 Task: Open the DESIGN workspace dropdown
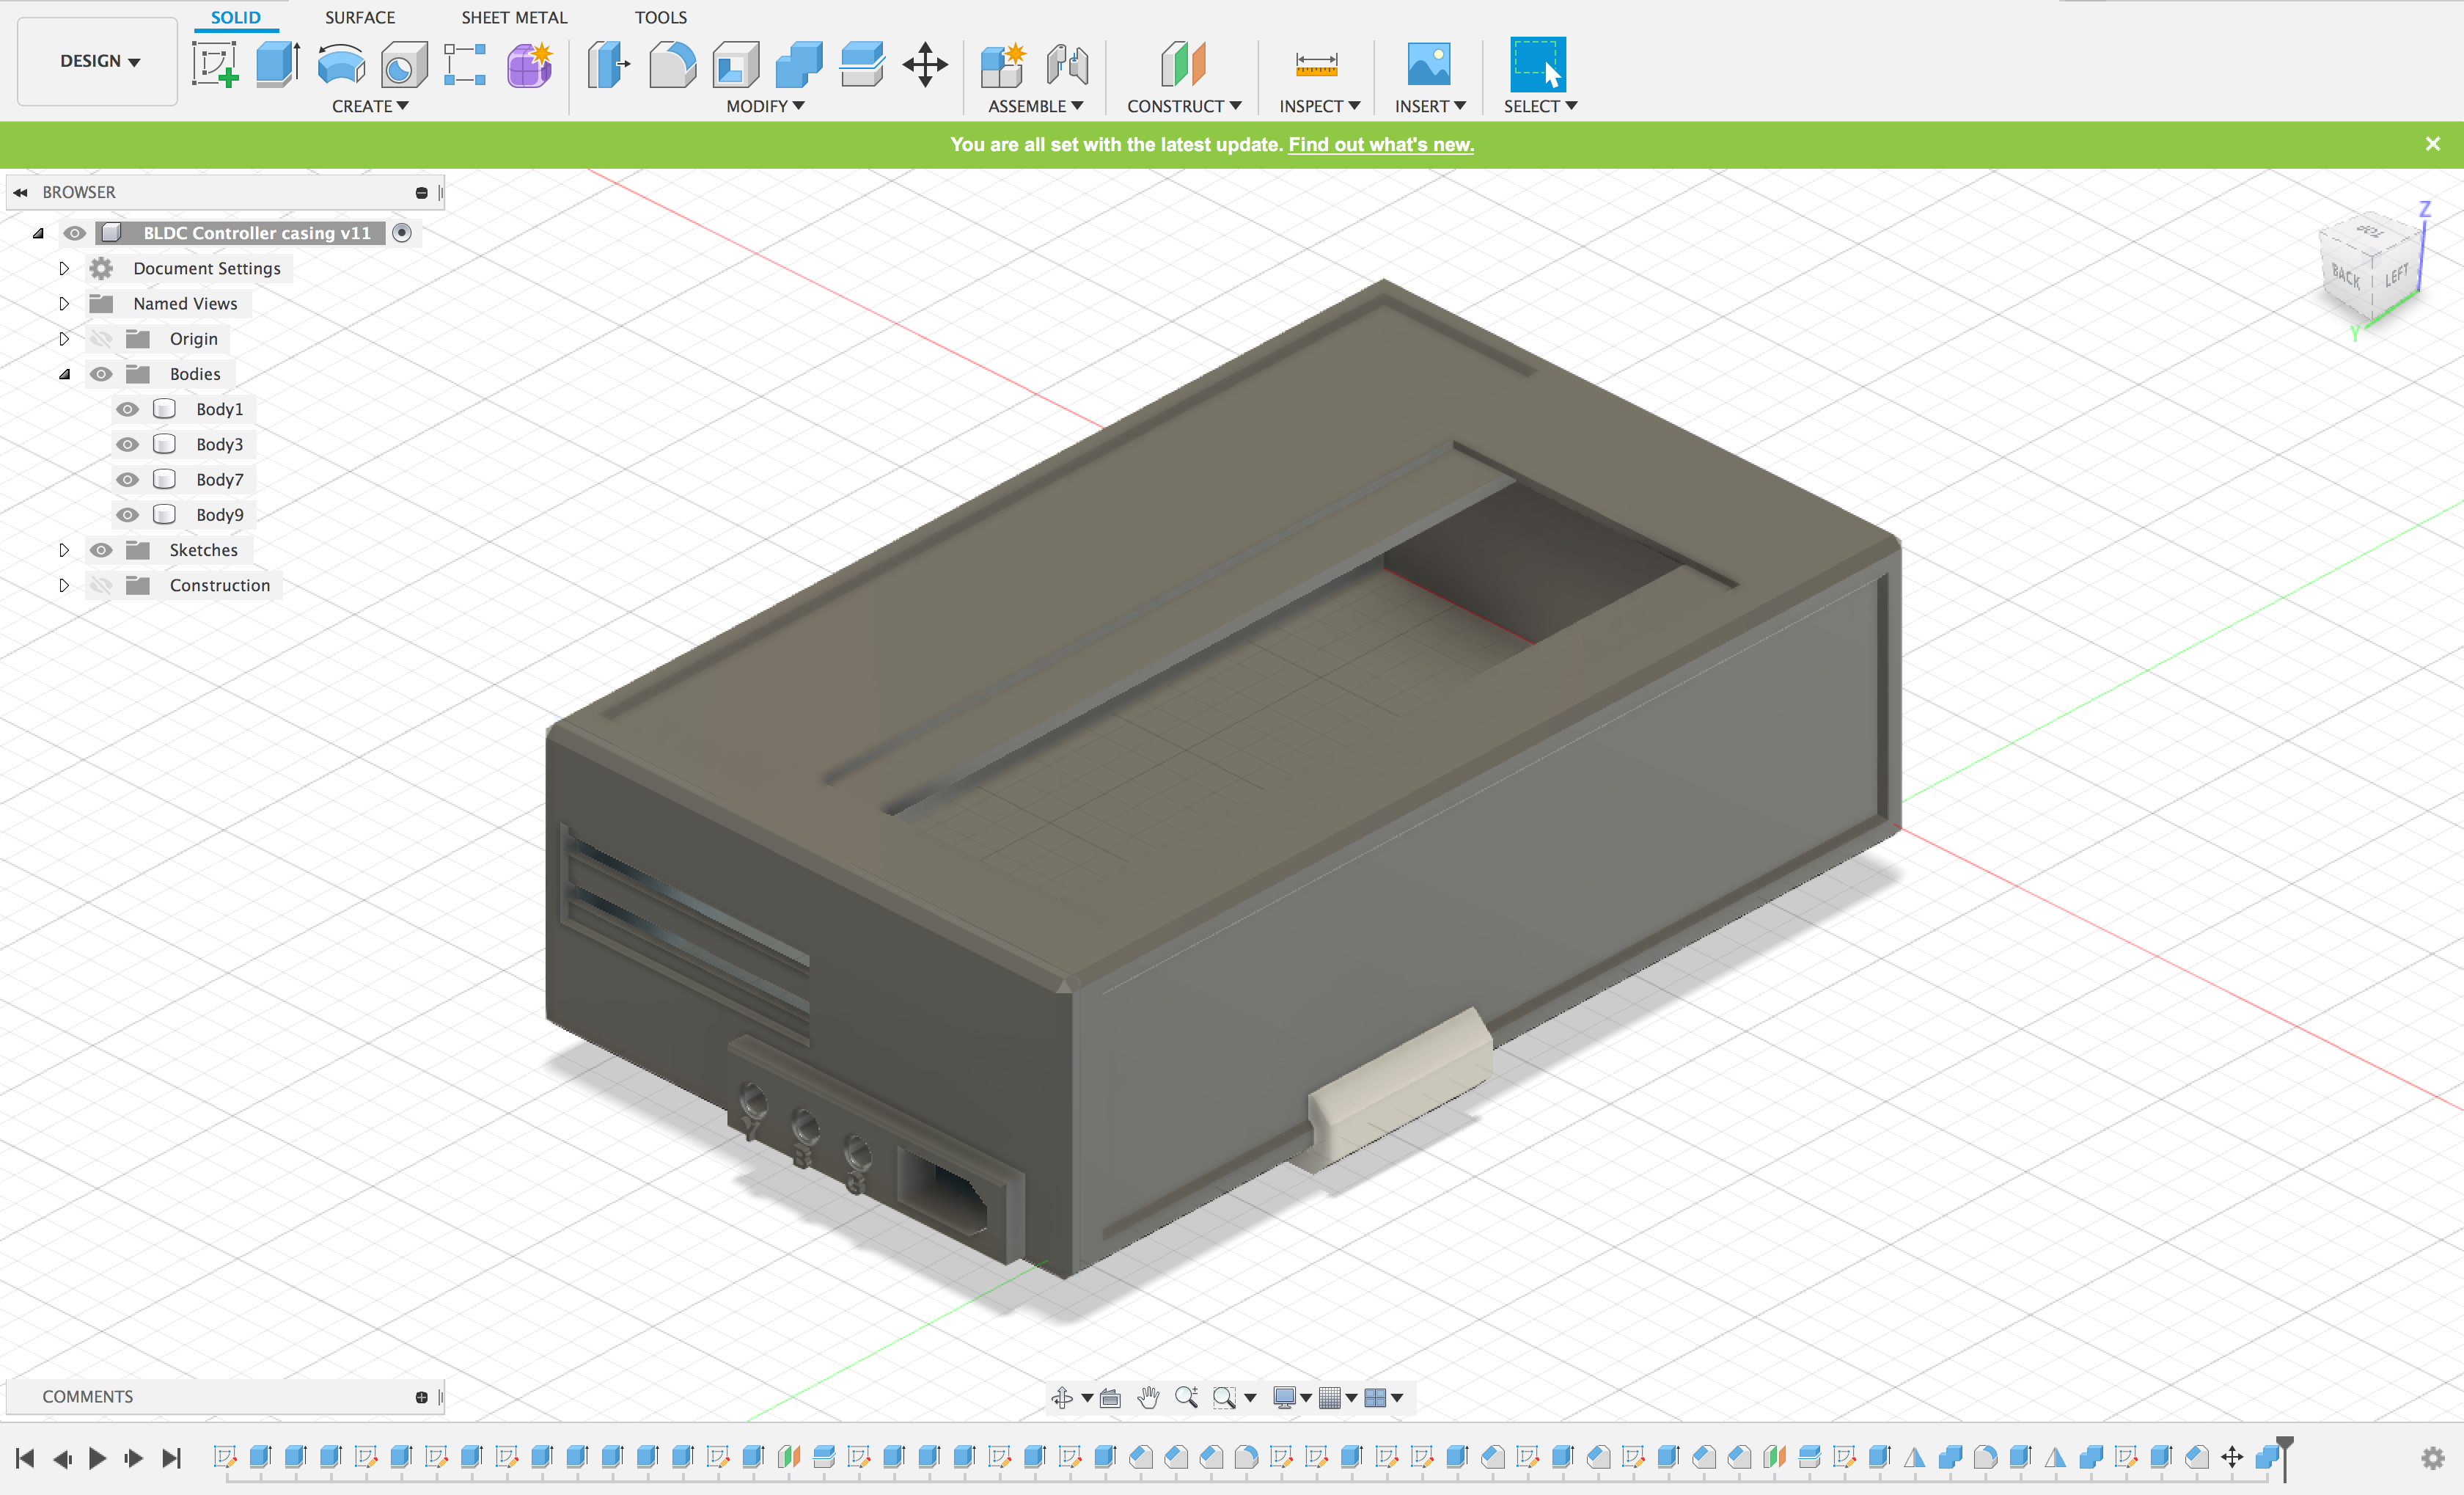pyautogui.click(x=98, y=61)
